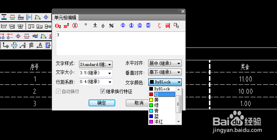Click the letter A with arrow icon
Image resolution: width=277 pixels, height=140 pixels.
[40, 46]
